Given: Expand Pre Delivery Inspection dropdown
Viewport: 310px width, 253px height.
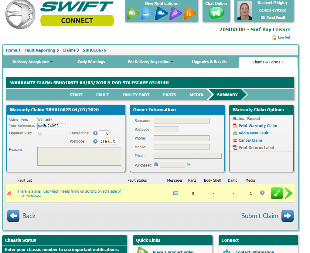Looking at the screenshot, I should [x=150, y=62].
